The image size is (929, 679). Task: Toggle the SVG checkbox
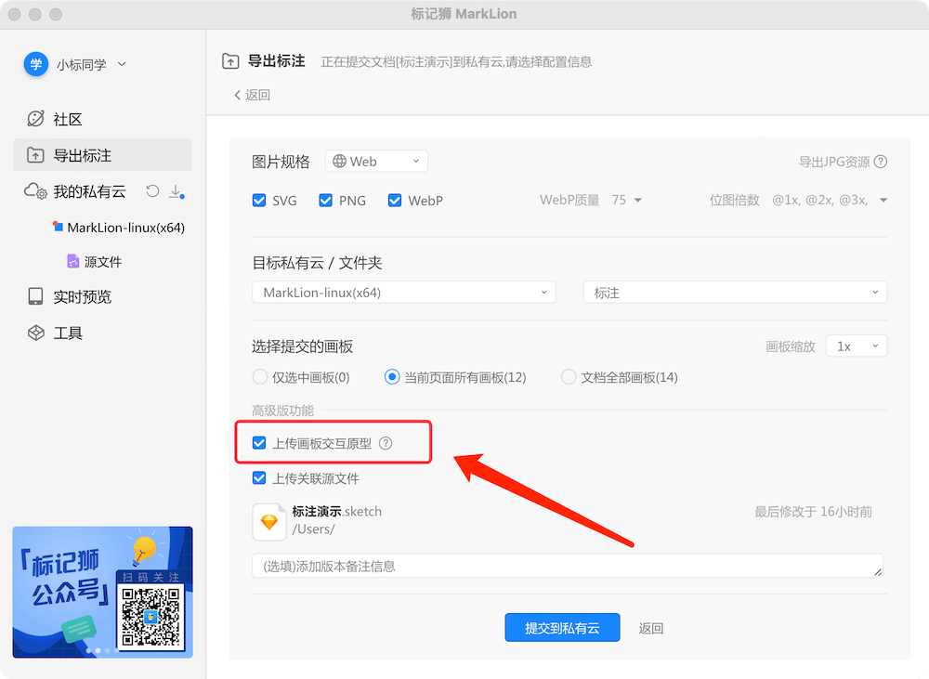(x=259, y=201)
